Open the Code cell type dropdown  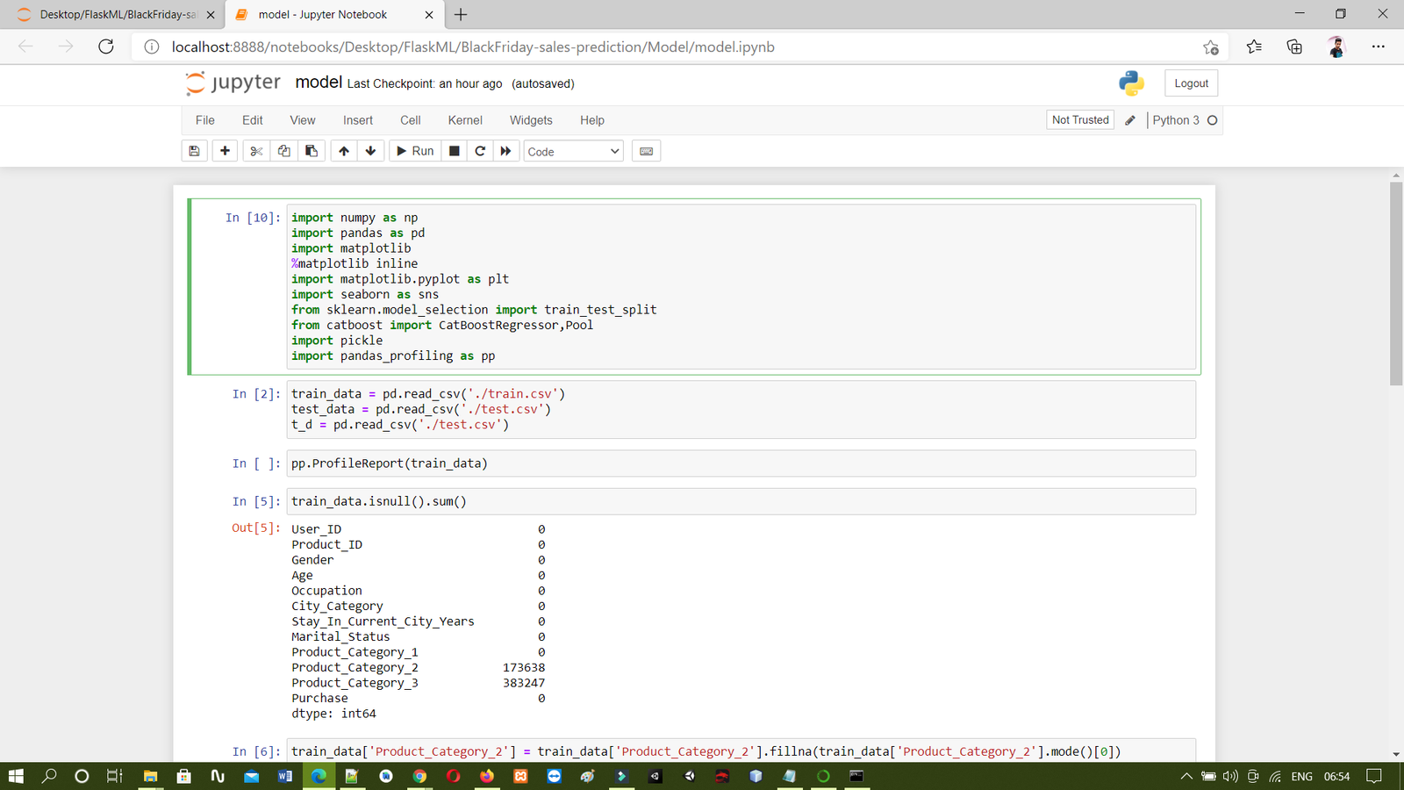573,152
